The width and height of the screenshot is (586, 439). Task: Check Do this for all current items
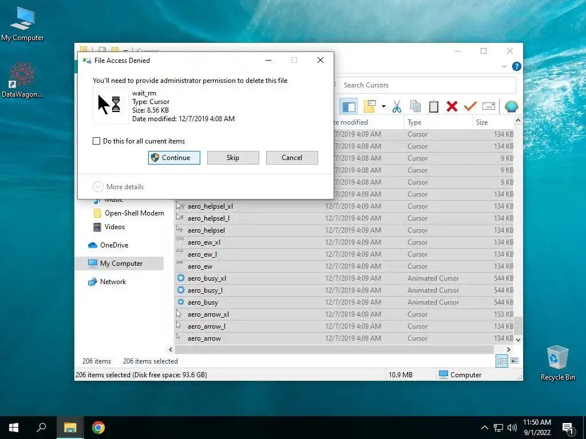pos(96,141)
